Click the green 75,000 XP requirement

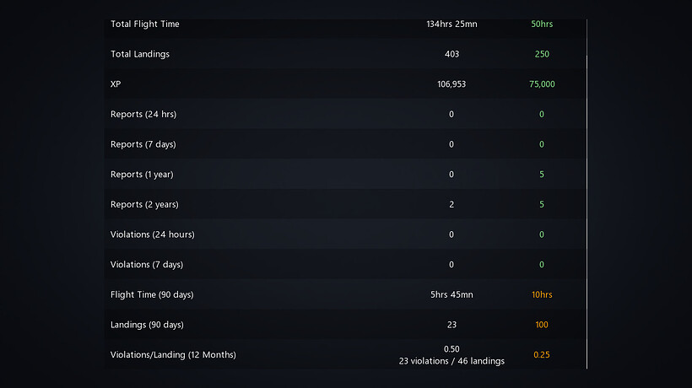tap(542, 84)
